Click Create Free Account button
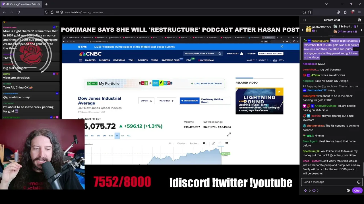The width and height of the screenshot is (364, 204). tap(271, 54)
